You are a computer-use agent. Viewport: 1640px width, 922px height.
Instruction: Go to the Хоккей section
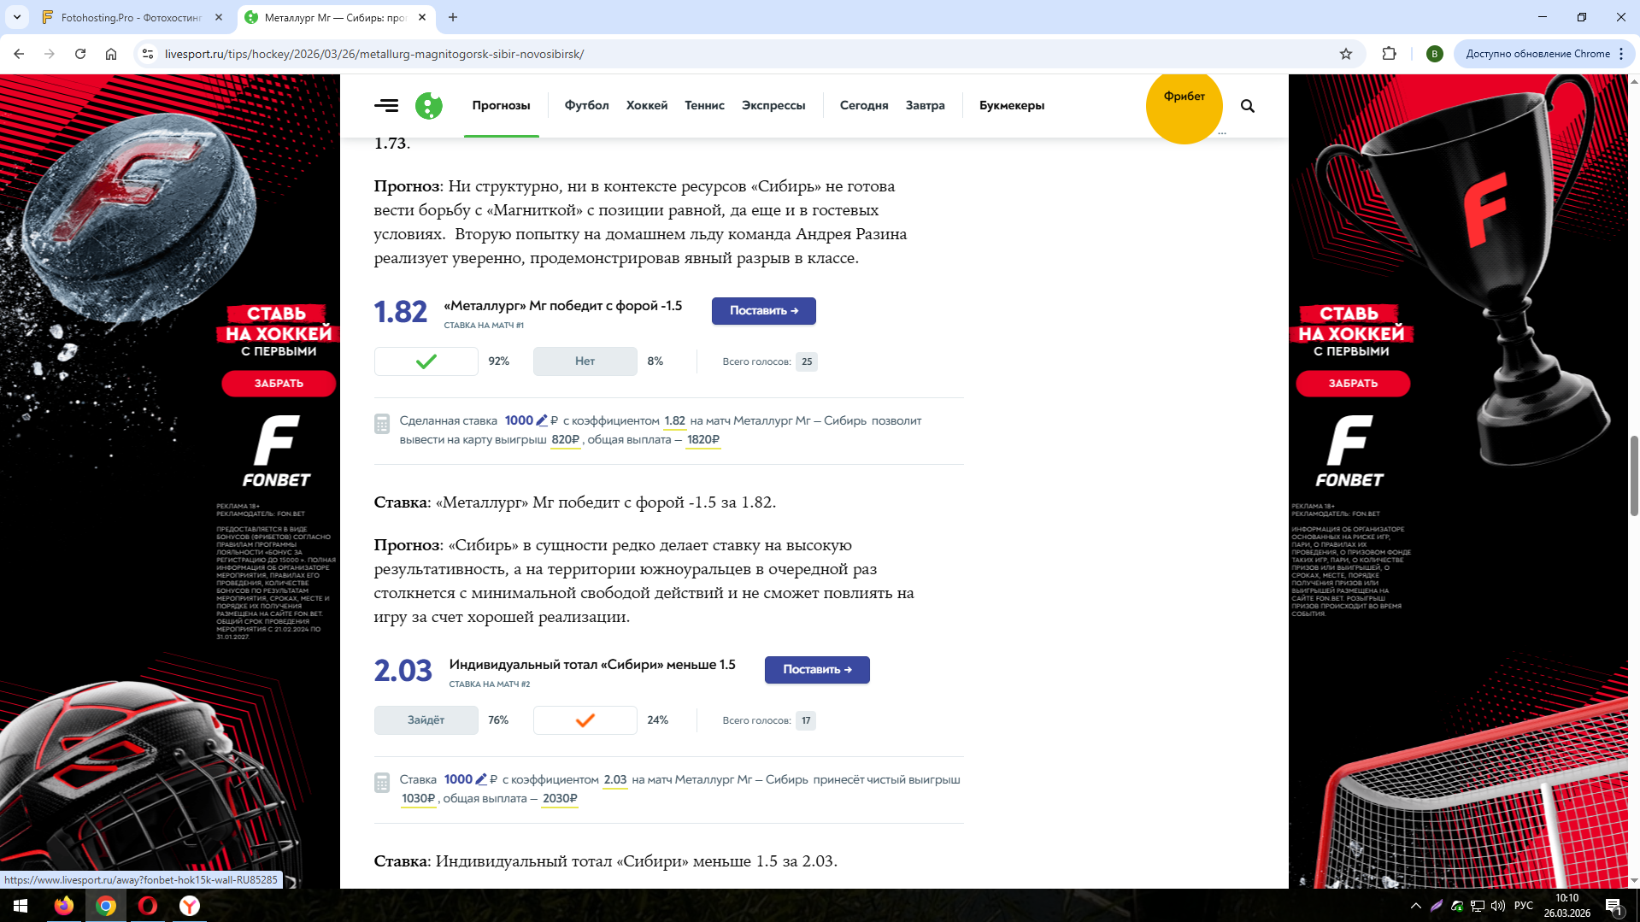pyautogui.click(x=647, y=106)
